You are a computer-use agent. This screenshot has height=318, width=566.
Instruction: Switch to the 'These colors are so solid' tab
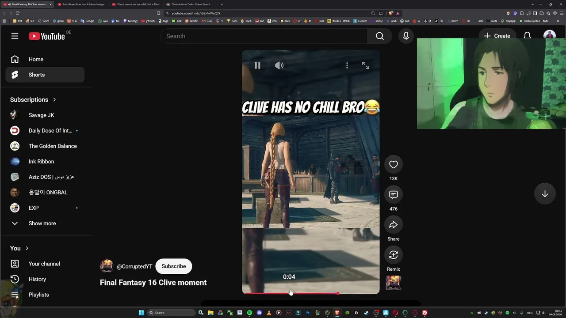click(x=136, y=4)
